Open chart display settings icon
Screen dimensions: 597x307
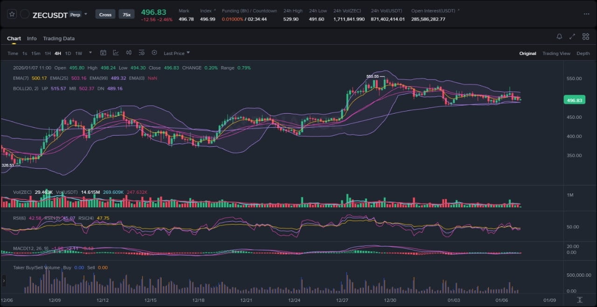click(141, 53)
